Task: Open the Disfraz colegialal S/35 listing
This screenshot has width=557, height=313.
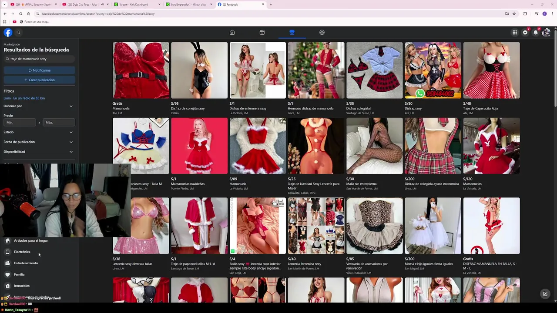Action: click(x=374, y=78)
